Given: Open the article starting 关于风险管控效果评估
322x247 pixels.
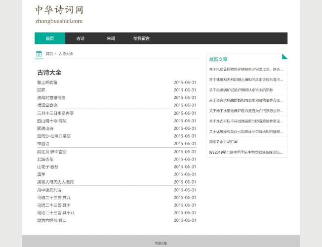Looking at the screenshot, I should pyautogui.click(x=246, y=69).
